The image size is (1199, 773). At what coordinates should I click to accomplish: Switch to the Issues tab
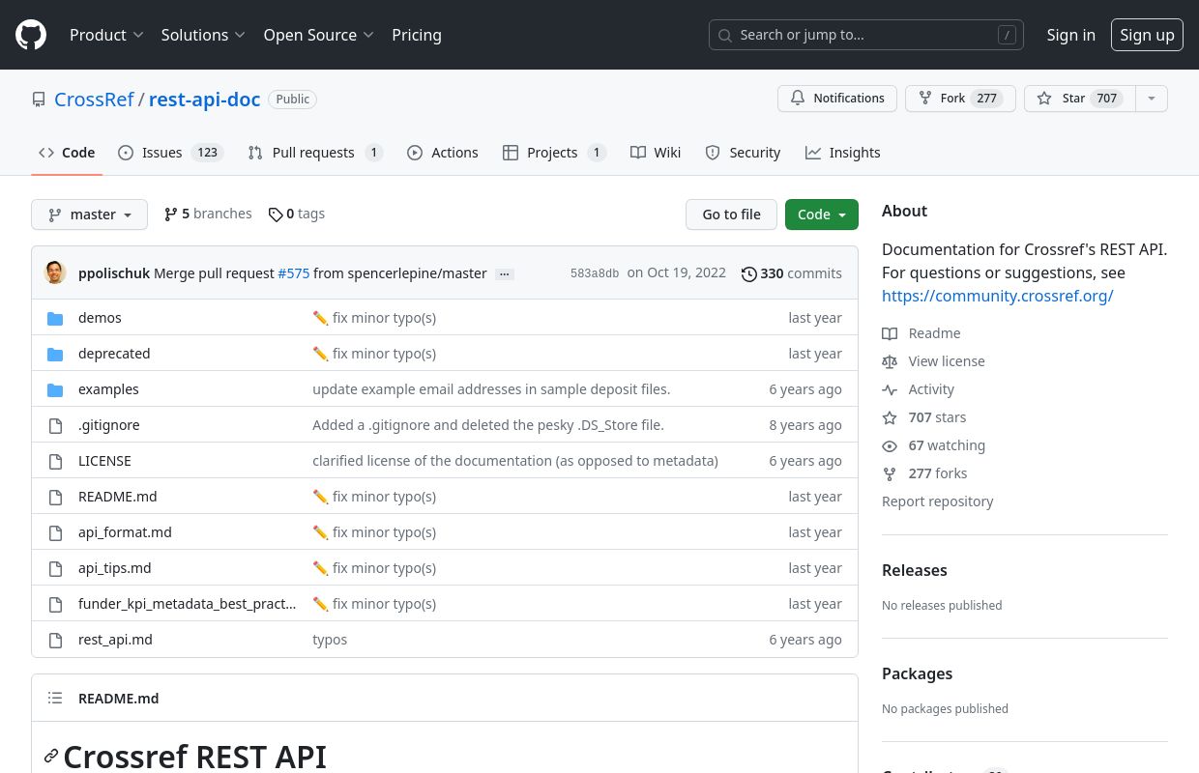(x=171, y=153)
